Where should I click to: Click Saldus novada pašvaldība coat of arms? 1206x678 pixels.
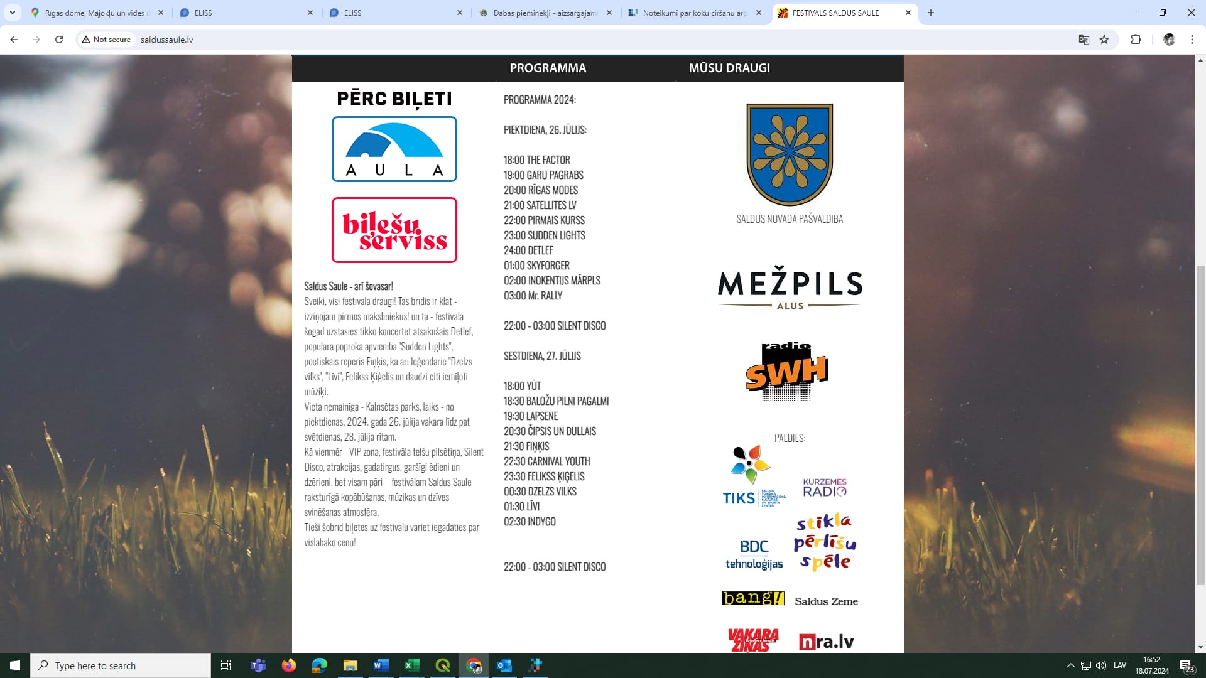[x=790, y=154]
